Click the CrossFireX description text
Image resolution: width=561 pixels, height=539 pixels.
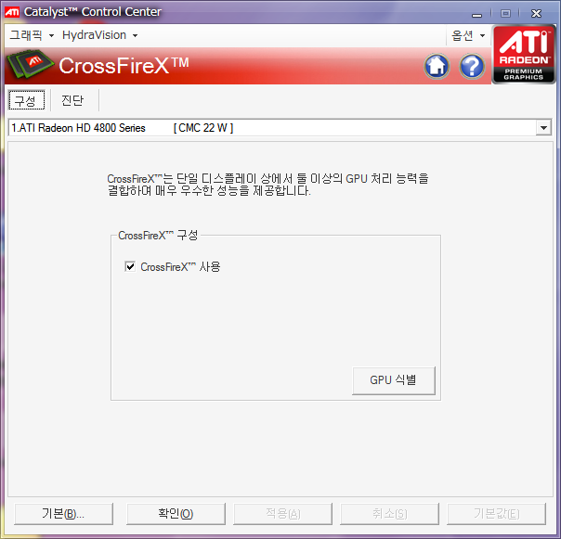pyautogui.click(x=267, y=185)
